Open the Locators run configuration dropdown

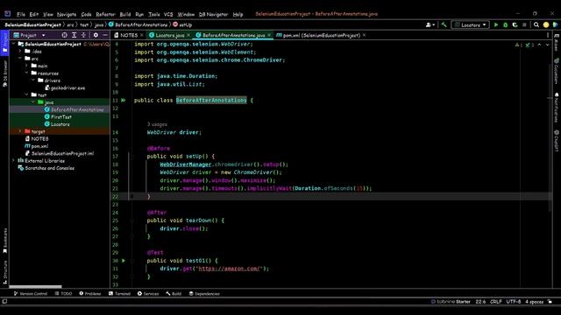click(x=471, y=24)
